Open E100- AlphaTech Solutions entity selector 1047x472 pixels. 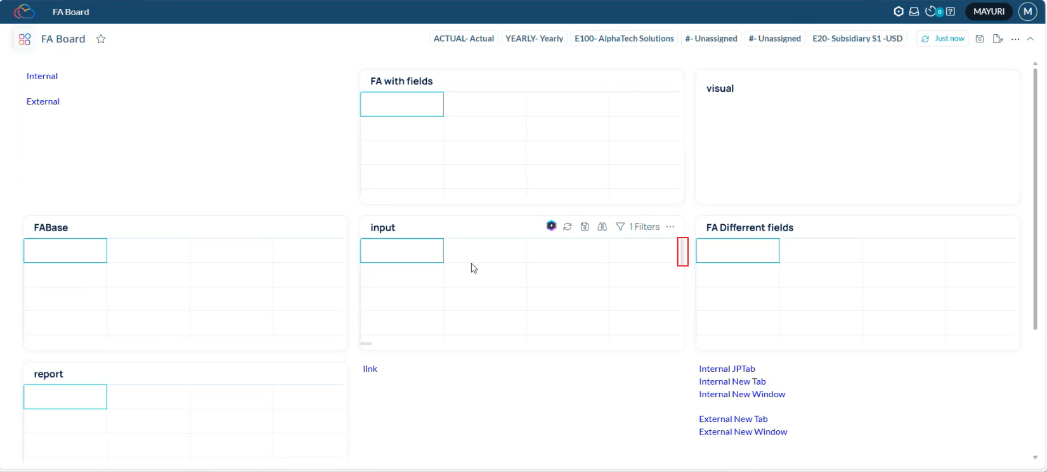click(x=624, y=39)
